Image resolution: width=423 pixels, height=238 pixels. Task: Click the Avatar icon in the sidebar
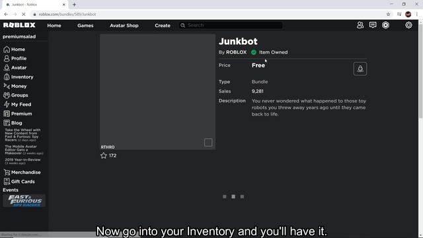click(x=7, y=67)
